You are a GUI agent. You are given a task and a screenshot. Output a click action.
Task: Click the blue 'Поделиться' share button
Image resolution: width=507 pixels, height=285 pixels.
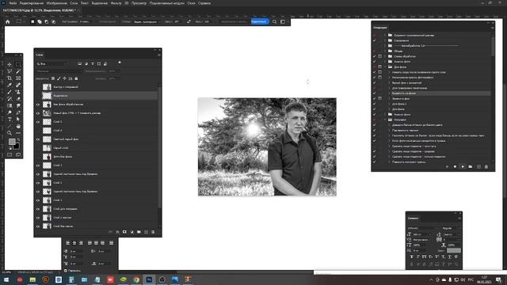click(x=260, y=21)
